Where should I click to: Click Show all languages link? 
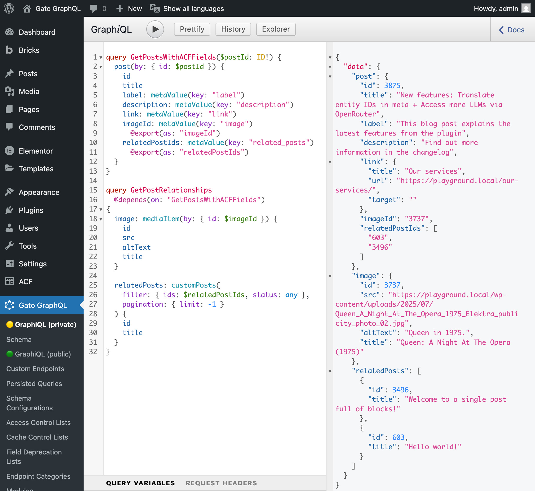pyautogui.click(x=194, y=9)
